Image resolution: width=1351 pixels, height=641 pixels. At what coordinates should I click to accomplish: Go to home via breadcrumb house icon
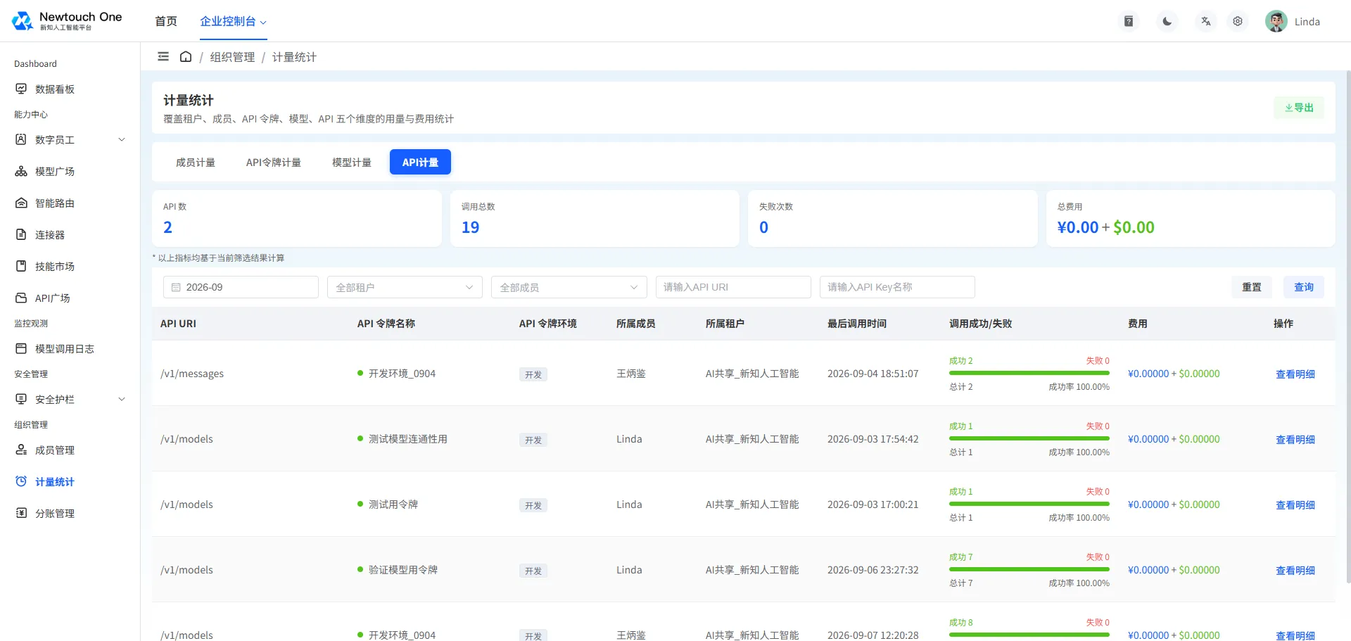pos(186,56)
